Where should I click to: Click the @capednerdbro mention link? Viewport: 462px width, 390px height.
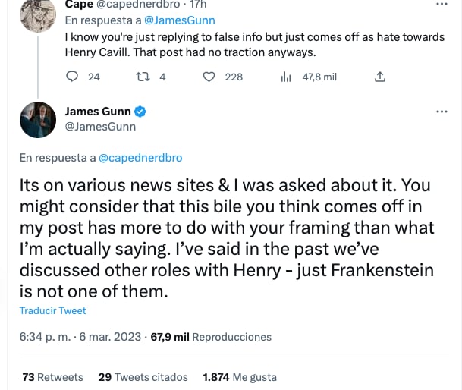tap(140, 158)
